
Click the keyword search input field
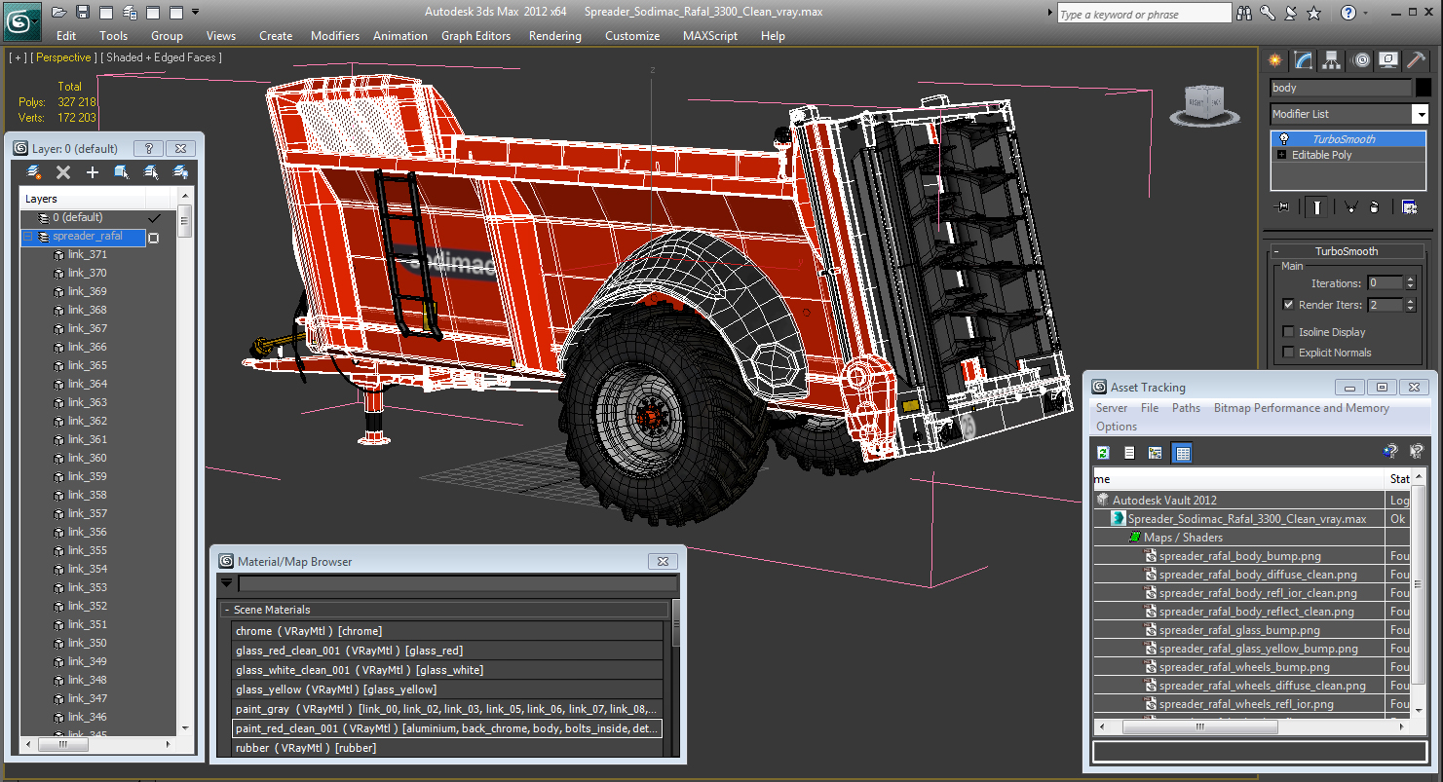coord(1144,14)
